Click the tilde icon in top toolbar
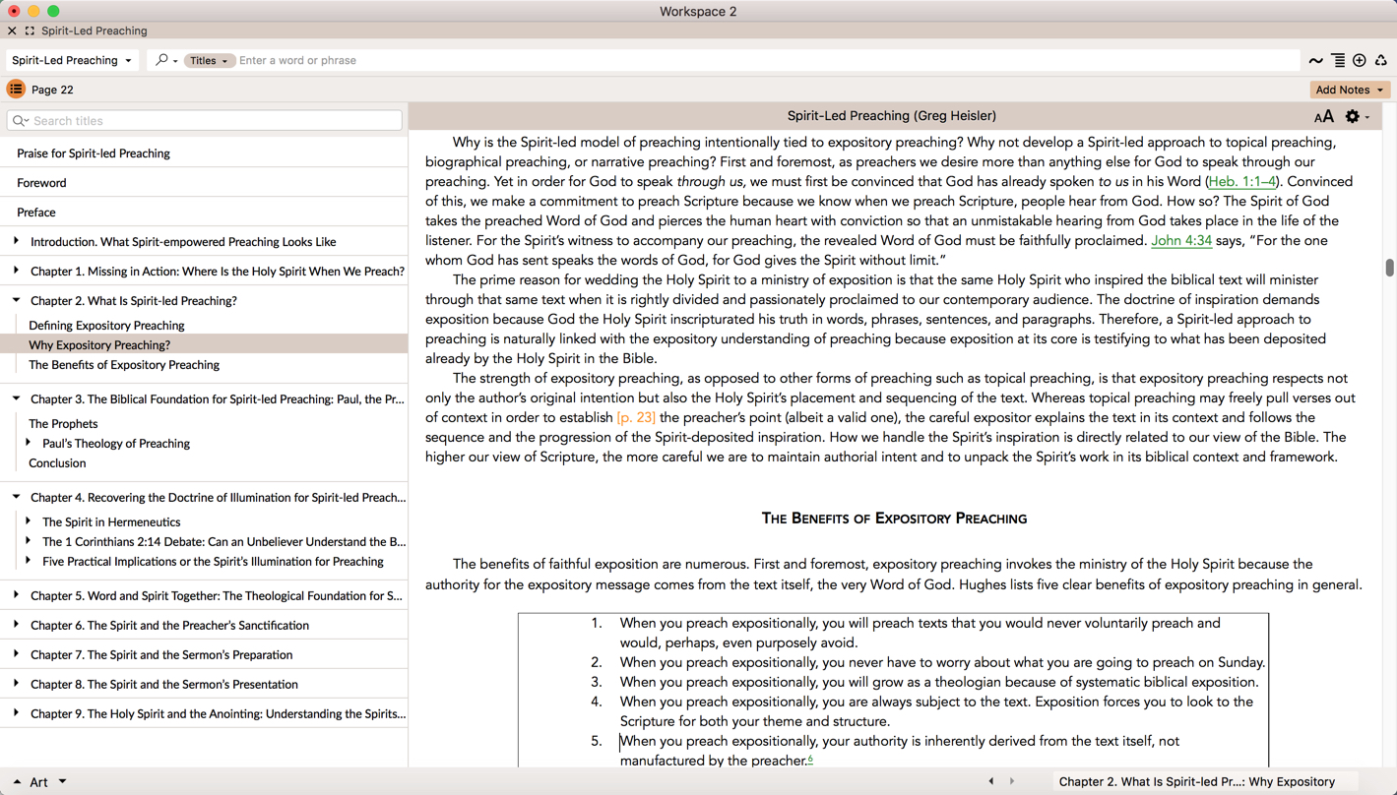The width and height of the screenshot is (1397, 795). pyautogui.click(x=1316, y=61)
